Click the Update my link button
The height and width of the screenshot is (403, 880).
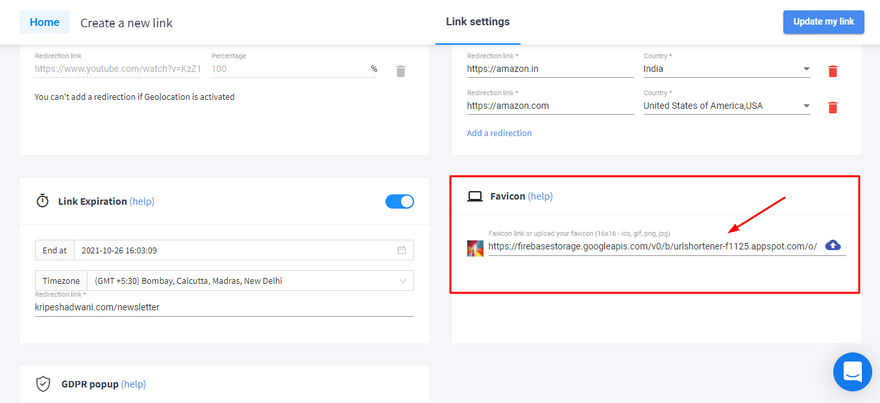tap(823, 22)
